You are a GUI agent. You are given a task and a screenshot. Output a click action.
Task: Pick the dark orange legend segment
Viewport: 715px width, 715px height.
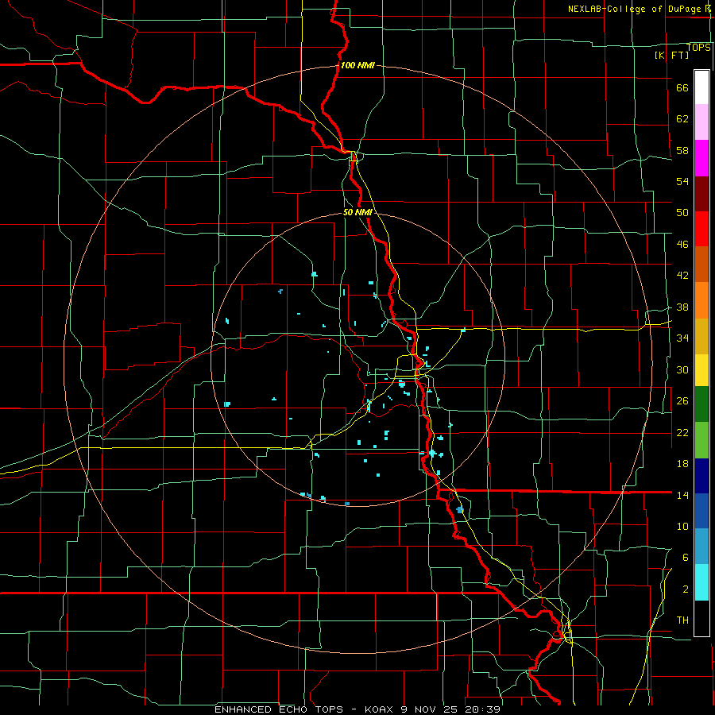pos(701,265)
